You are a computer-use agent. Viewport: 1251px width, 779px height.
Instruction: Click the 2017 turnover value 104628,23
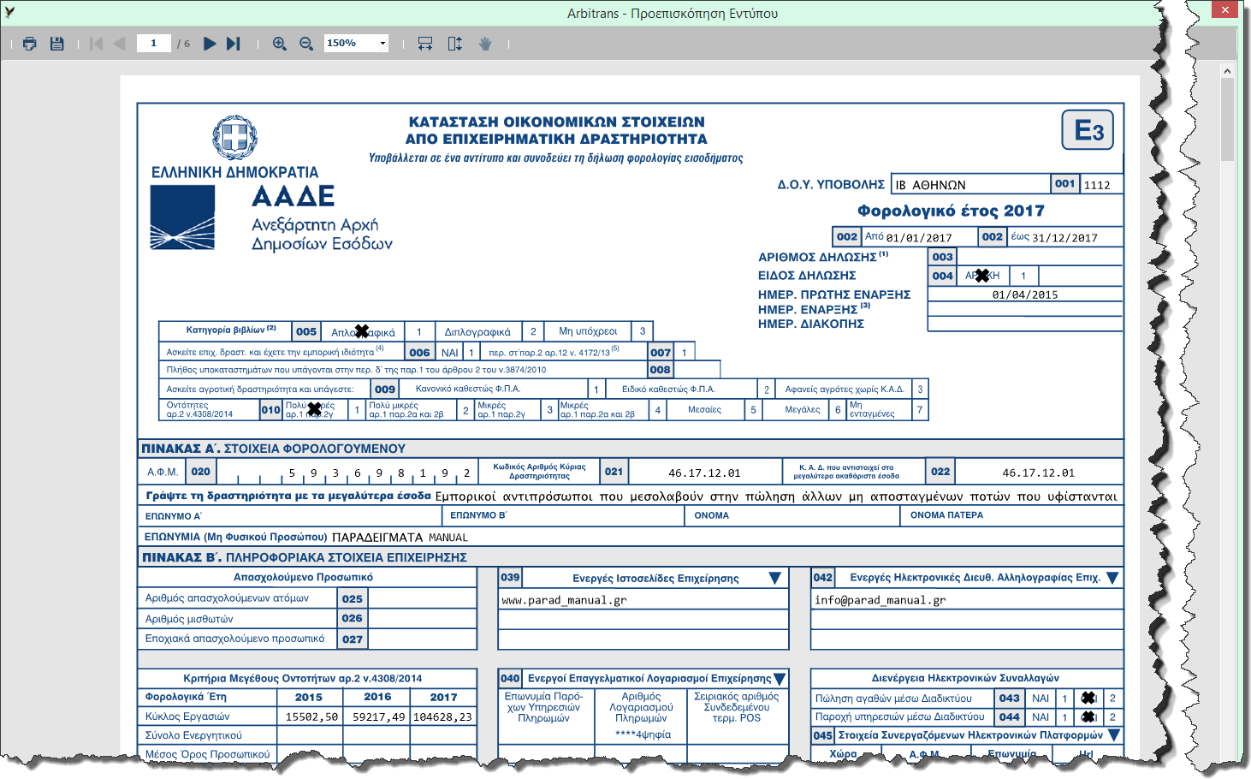[x=442, y=717]
